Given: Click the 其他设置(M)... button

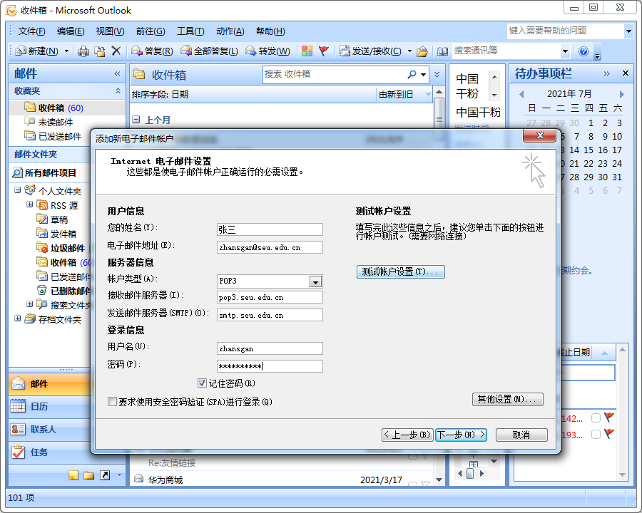Looking at the screenshot, I should point(508,399).
